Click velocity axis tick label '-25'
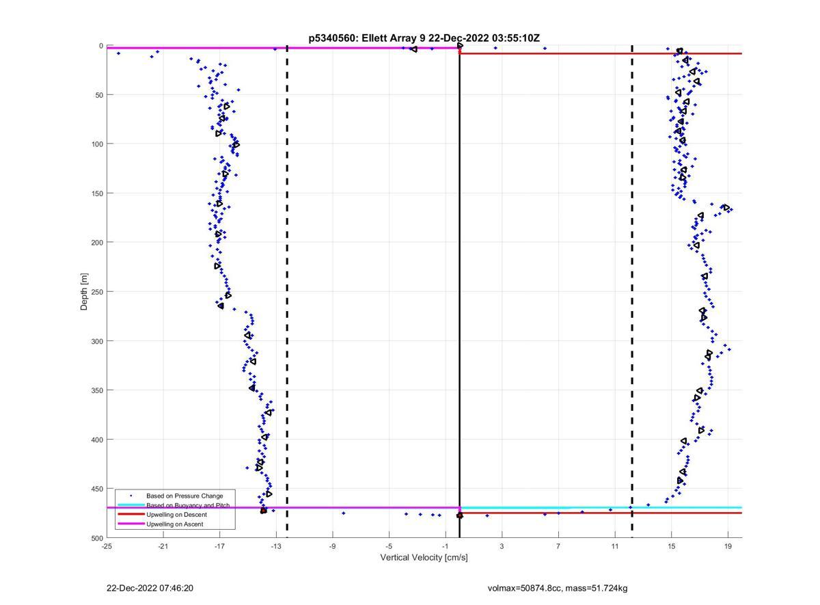 tap(107, 546)
